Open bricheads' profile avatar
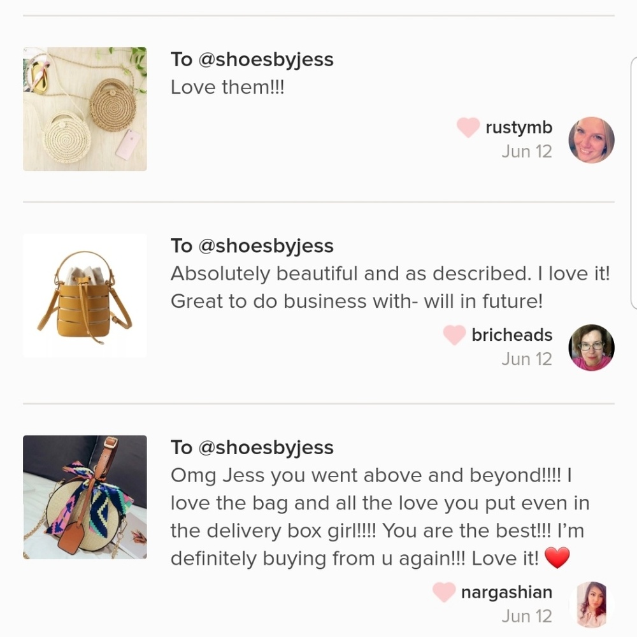 tap(591, 347)
